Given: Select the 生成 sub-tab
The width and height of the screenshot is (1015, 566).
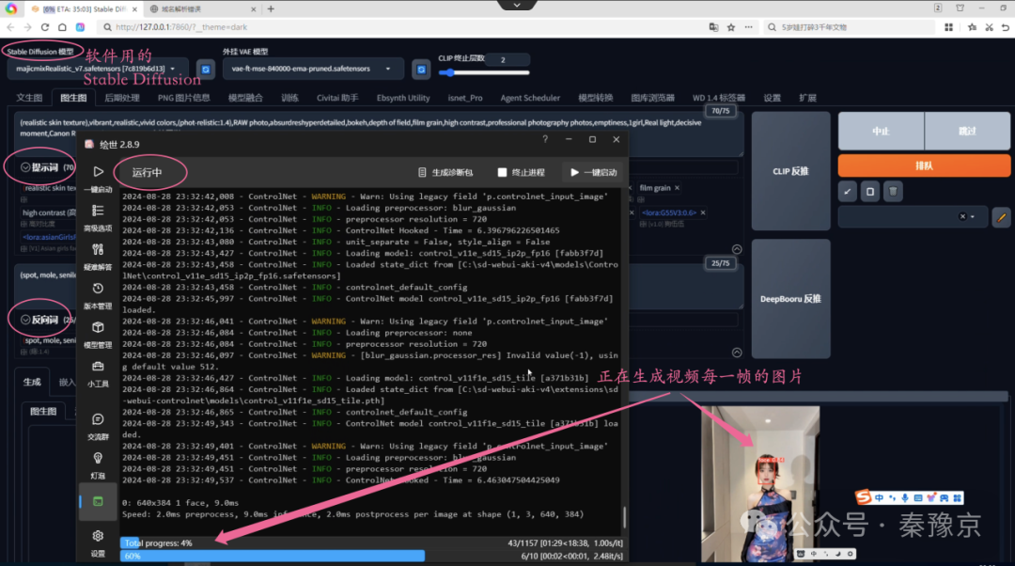Looking at the screenshot, I should pyautogui.click(x=32, y=382).
